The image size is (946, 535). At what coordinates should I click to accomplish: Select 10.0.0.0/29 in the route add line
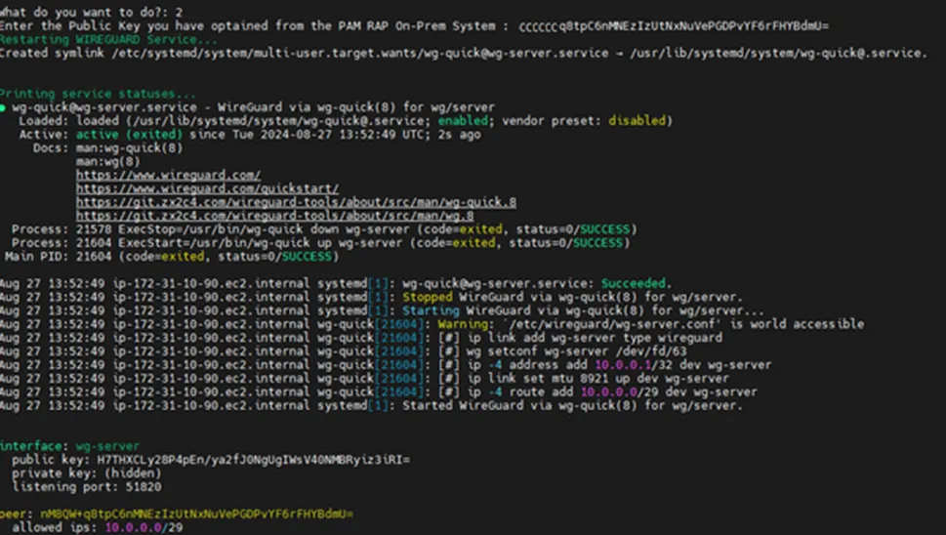tap(616, 392)
